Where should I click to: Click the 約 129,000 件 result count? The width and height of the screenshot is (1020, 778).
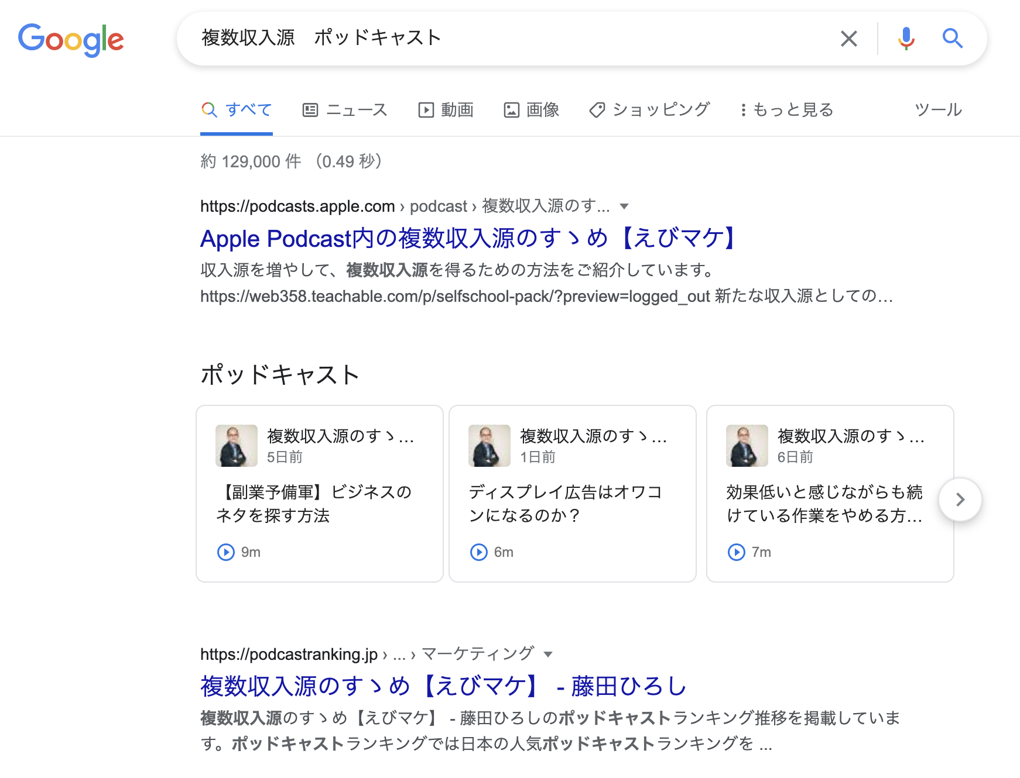click(x=251, y=161)
